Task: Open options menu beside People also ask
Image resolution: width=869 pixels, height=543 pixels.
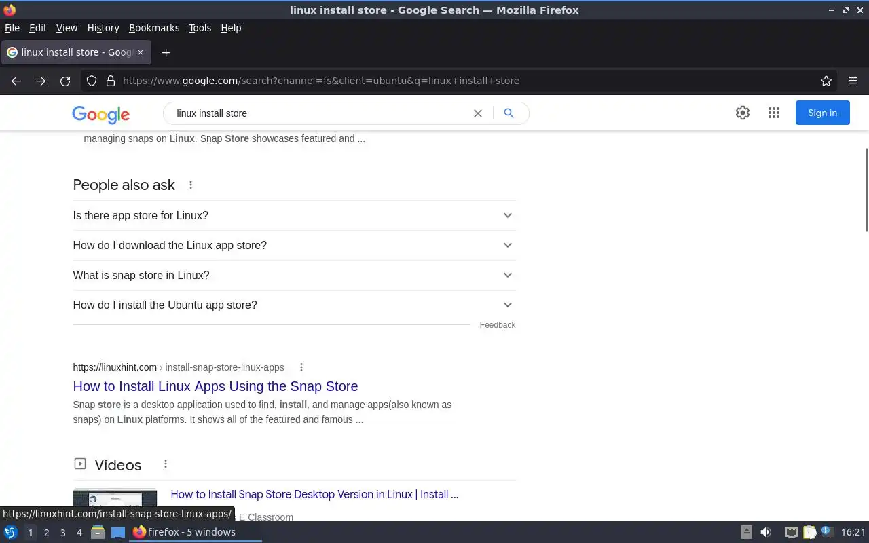Action: [191, 185]
